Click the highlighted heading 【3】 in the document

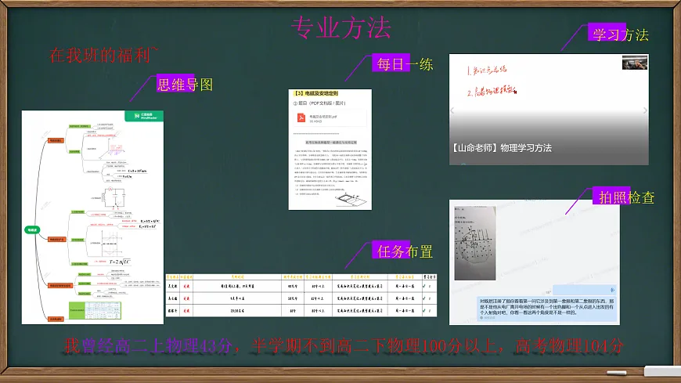pyautogui.click(x=316, y=93)
